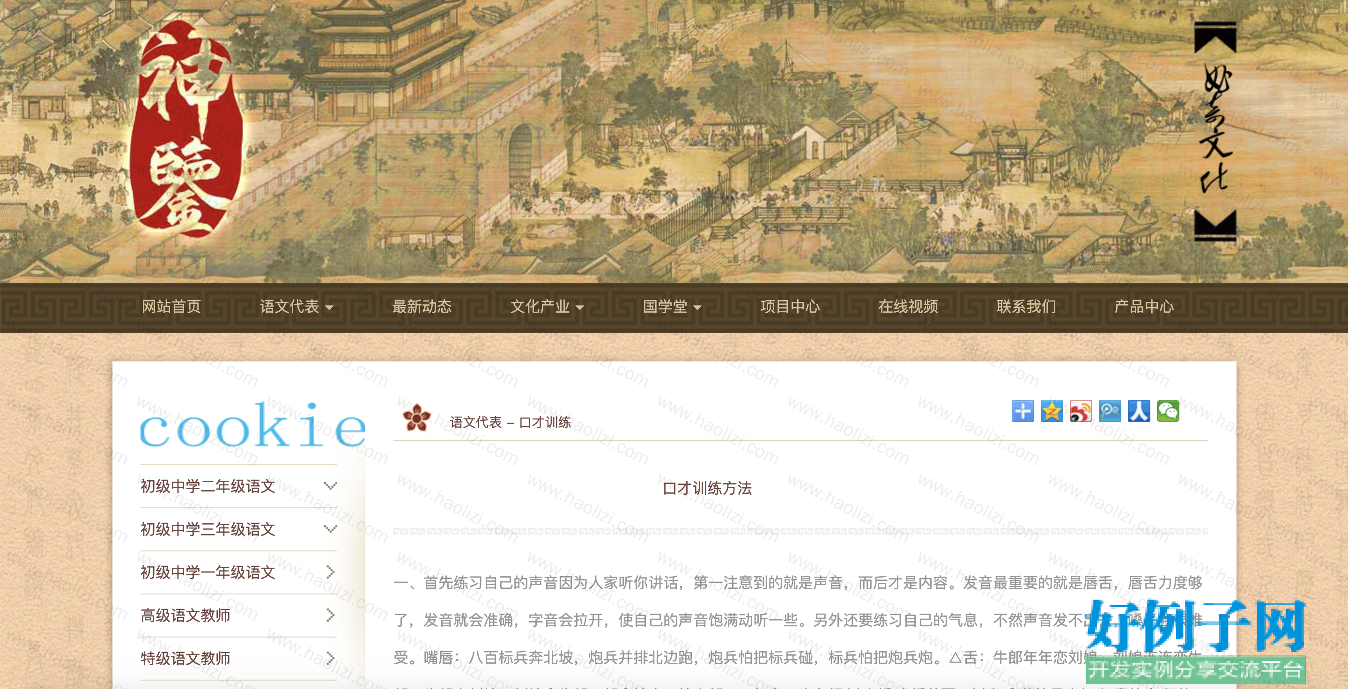Go to the 联系我们 page

click(x=1026, y=306)
